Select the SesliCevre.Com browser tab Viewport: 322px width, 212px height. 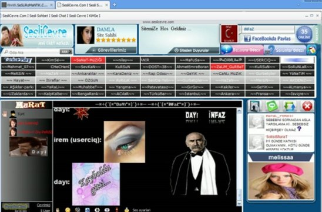[82, 5]
